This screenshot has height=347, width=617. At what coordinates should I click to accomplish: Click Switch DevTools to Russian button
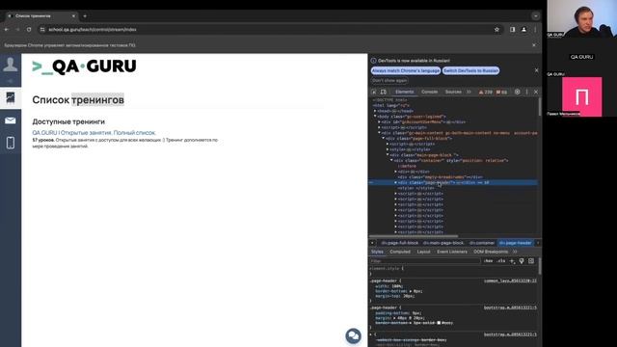(x=470, y=70)
